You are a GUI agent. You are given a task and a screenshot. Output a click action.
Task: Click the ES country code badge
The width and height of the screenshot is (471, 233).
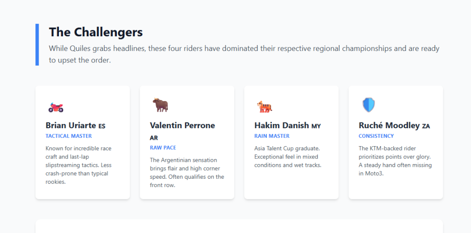(102, 126)
